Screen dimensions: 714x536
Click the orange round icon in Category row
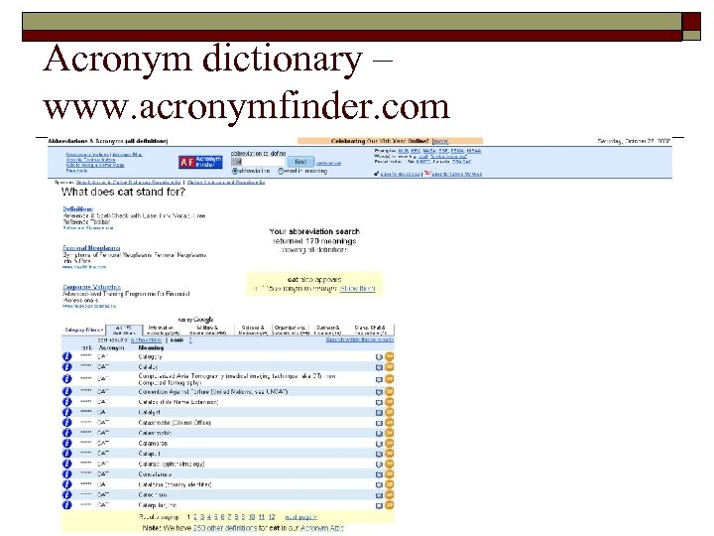tap(390, 357)
